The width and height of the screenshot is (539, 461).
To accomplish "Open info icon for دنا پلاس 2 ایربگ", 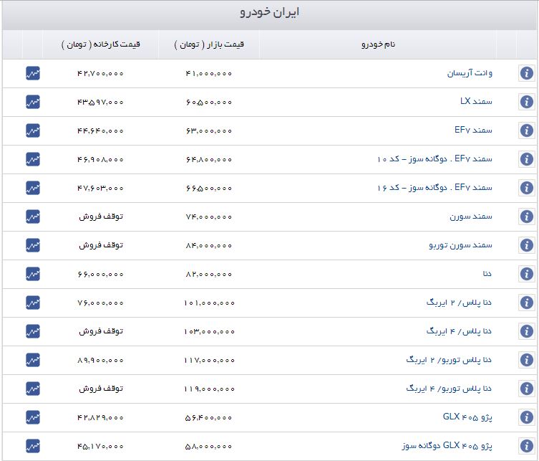I will click(526, 303).
